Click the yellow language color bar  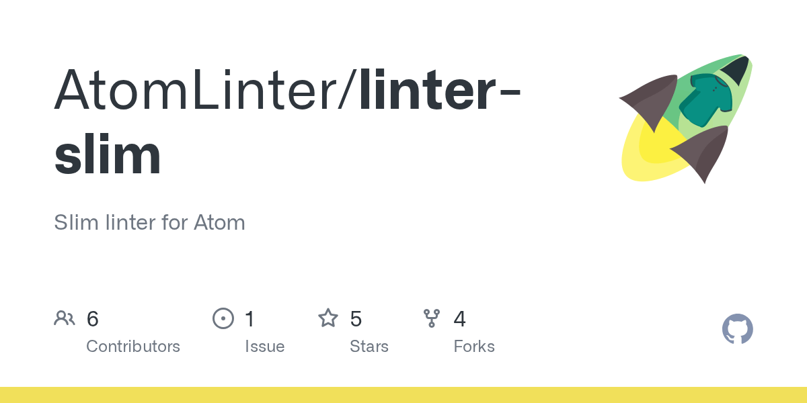coord(403,395)
